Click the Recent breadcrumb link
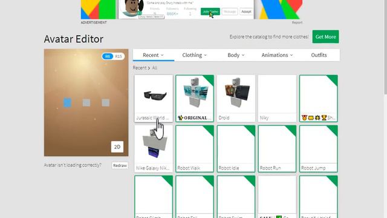Screen dimensions: 387x218 point(140,68)
